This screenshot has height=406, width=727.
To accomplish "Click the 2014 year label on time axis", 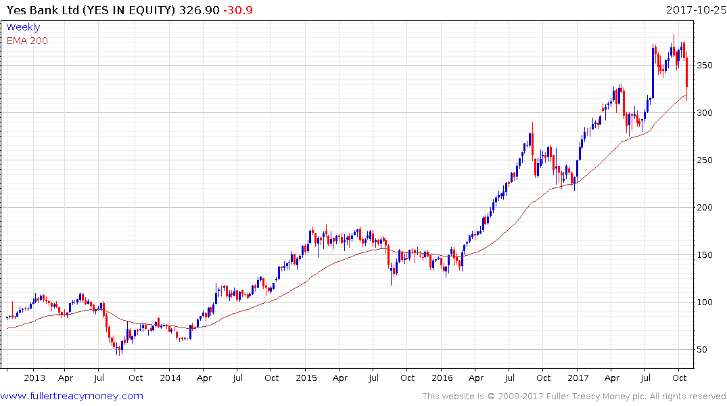I will point(170,378).
